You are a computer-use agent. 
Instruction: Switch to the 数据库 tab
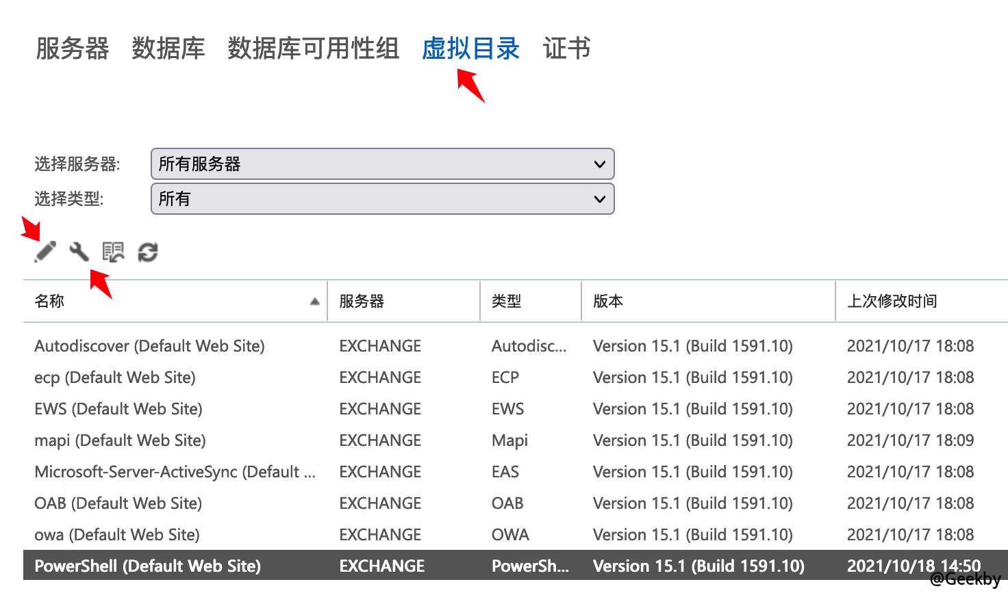pos(168,49)
